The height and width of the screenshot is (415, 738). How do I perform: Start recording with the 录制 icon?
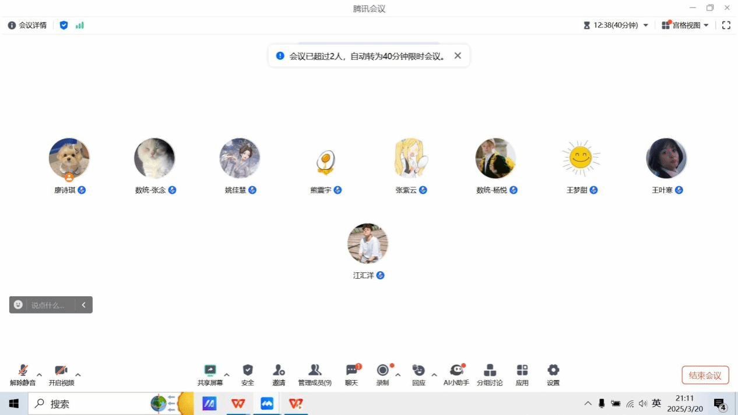382,371
